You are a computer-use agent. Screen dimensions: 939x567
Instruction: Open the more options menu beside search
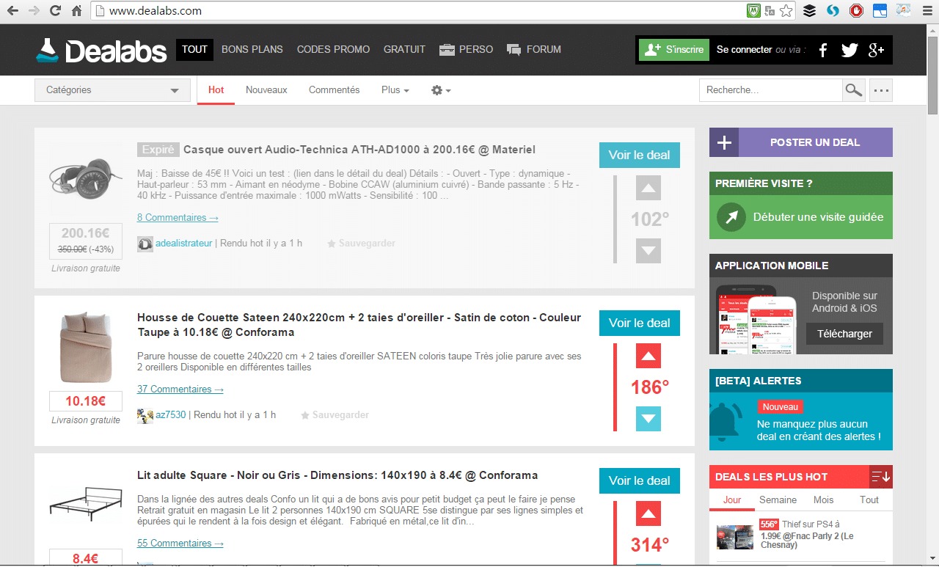tap(880, 89)
